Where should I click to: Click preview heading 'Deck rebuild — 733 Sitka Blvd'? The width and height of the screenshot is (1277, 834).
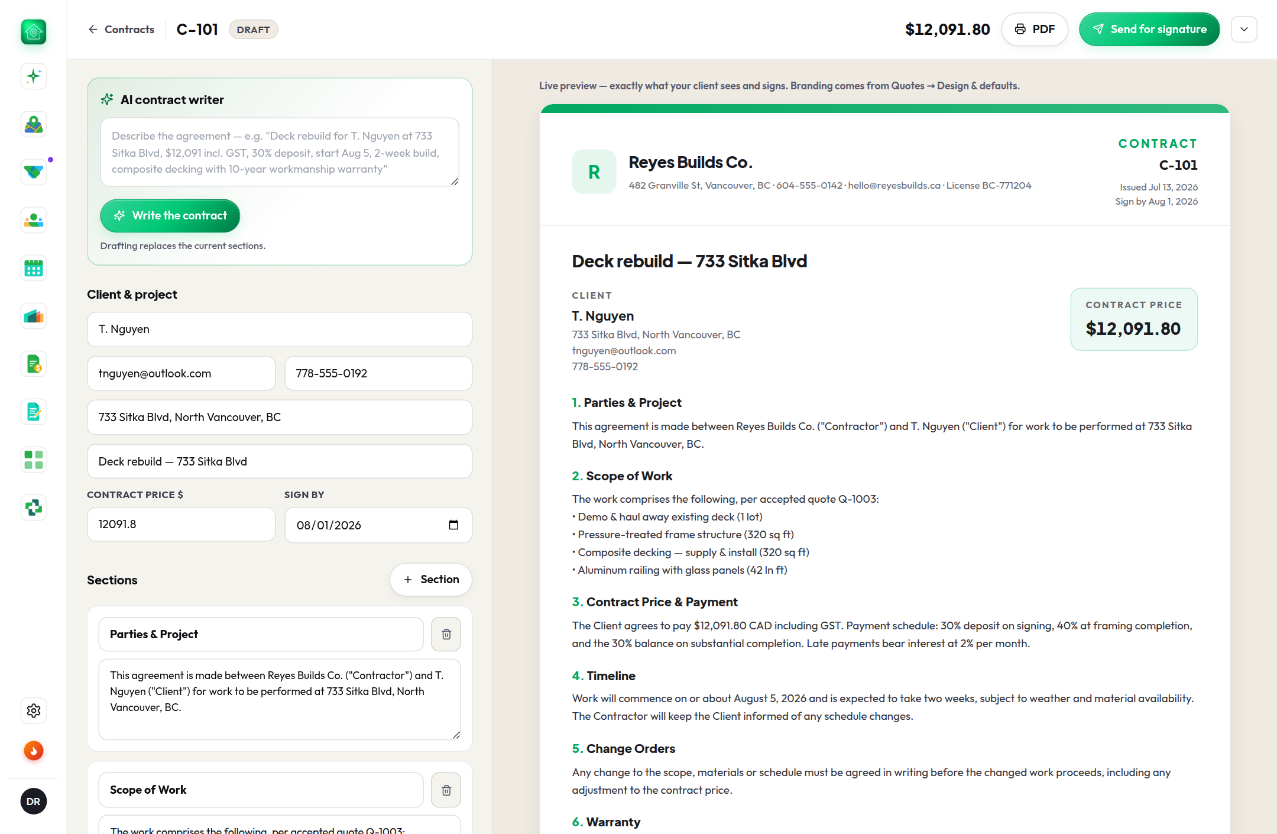pyautogui.click(x=689, y=261)
